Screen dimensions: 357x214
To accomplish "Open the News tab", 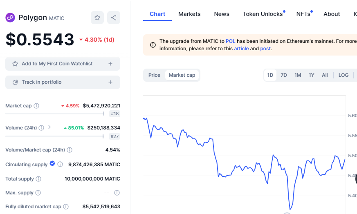I will coord(222,14).
